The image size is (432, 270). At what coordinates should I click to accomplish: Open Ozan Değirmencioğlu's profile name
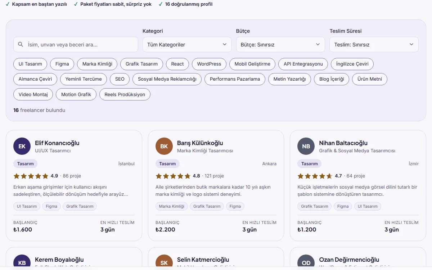[349, 260]
